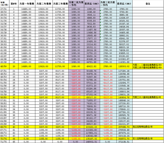Click the investment value 2246.40
This screenshot has height=143, width=164.
(x=92, y=12)
